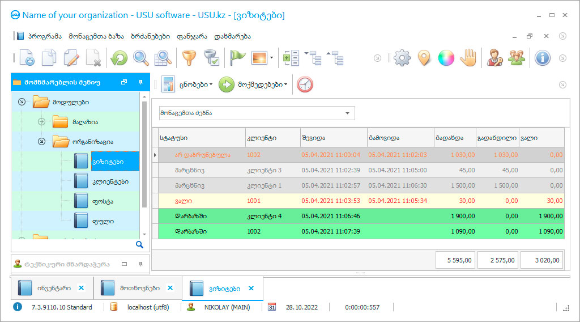Click the blue information icon in toolbar
580x322 pixels.
coord(542,58)
